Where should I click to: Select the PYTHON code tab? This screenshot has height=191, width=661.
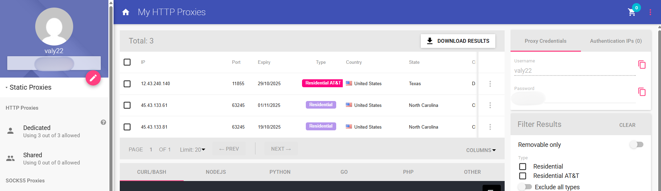pyautogui.click(x=280, y=172)
